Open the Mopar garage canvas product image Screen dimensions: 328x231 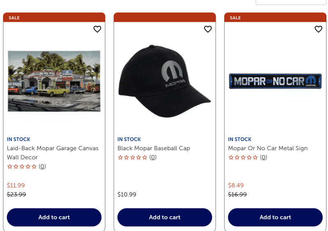tap(54, 81)
